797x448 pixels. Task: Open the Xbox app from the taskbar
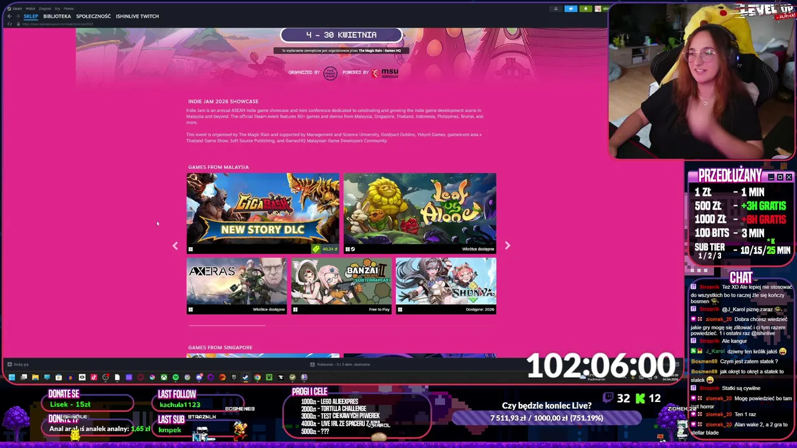(x=164, y=377)
